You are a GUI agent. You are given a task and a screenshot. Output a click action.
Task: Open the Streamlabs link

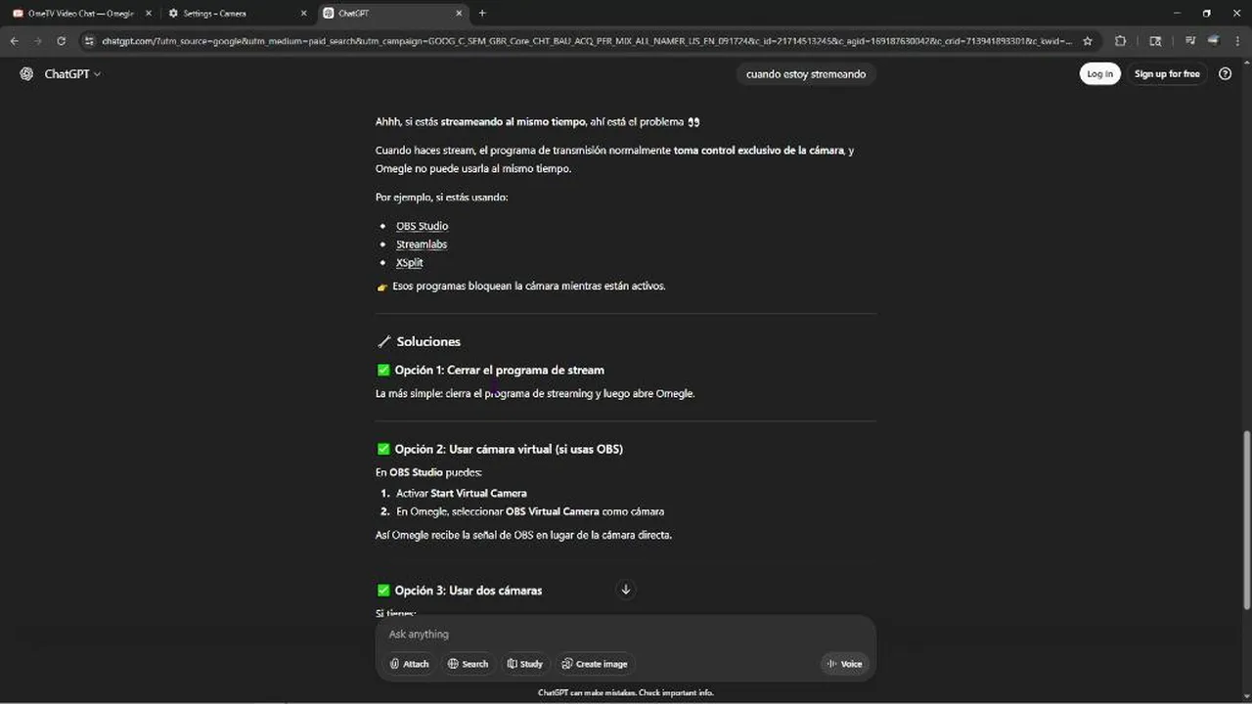click(x=422, y=244)
